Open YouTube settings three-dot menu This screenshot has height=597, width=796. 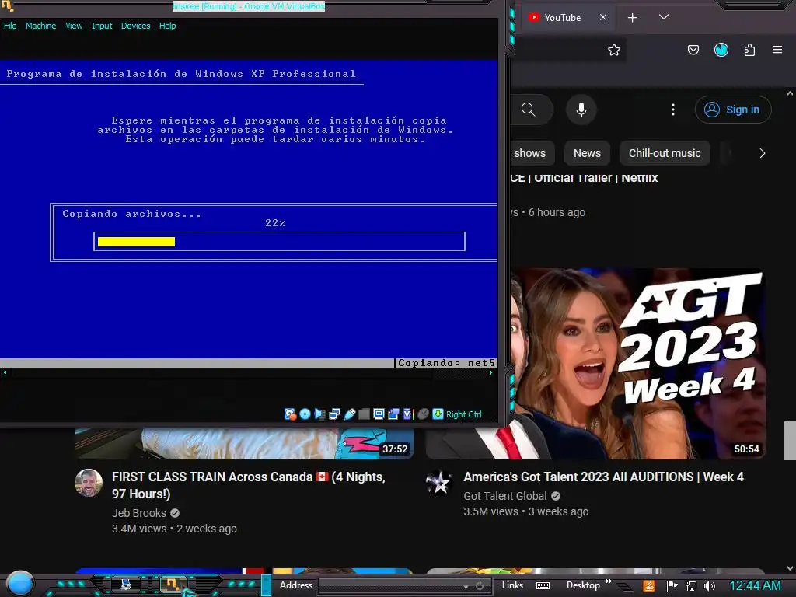pyautogui.click(x=673, y=110)
